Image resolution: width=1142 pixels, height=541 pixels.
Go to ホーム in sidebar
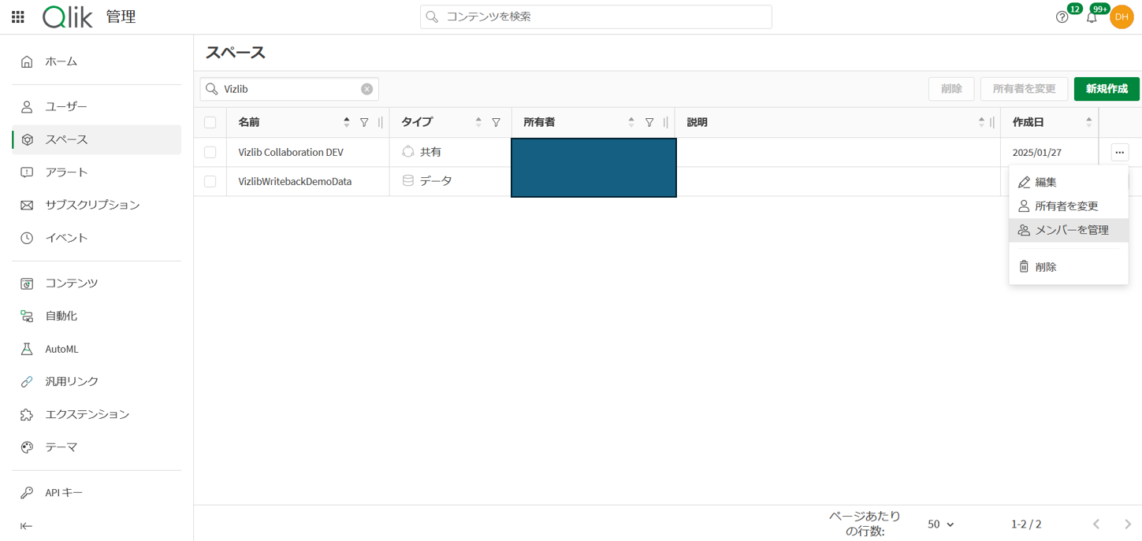[96, 61]
